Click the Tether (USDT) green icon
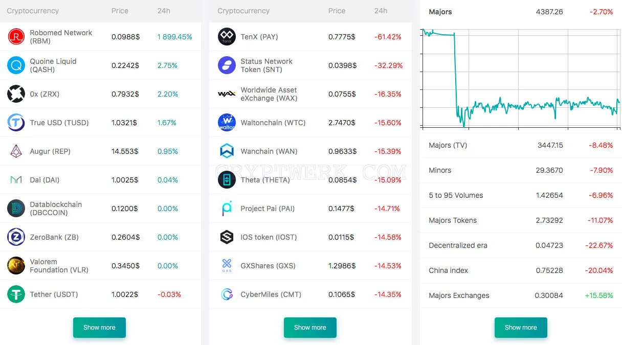The height and width of the screenshot is (345, 622). pos(16,294)
